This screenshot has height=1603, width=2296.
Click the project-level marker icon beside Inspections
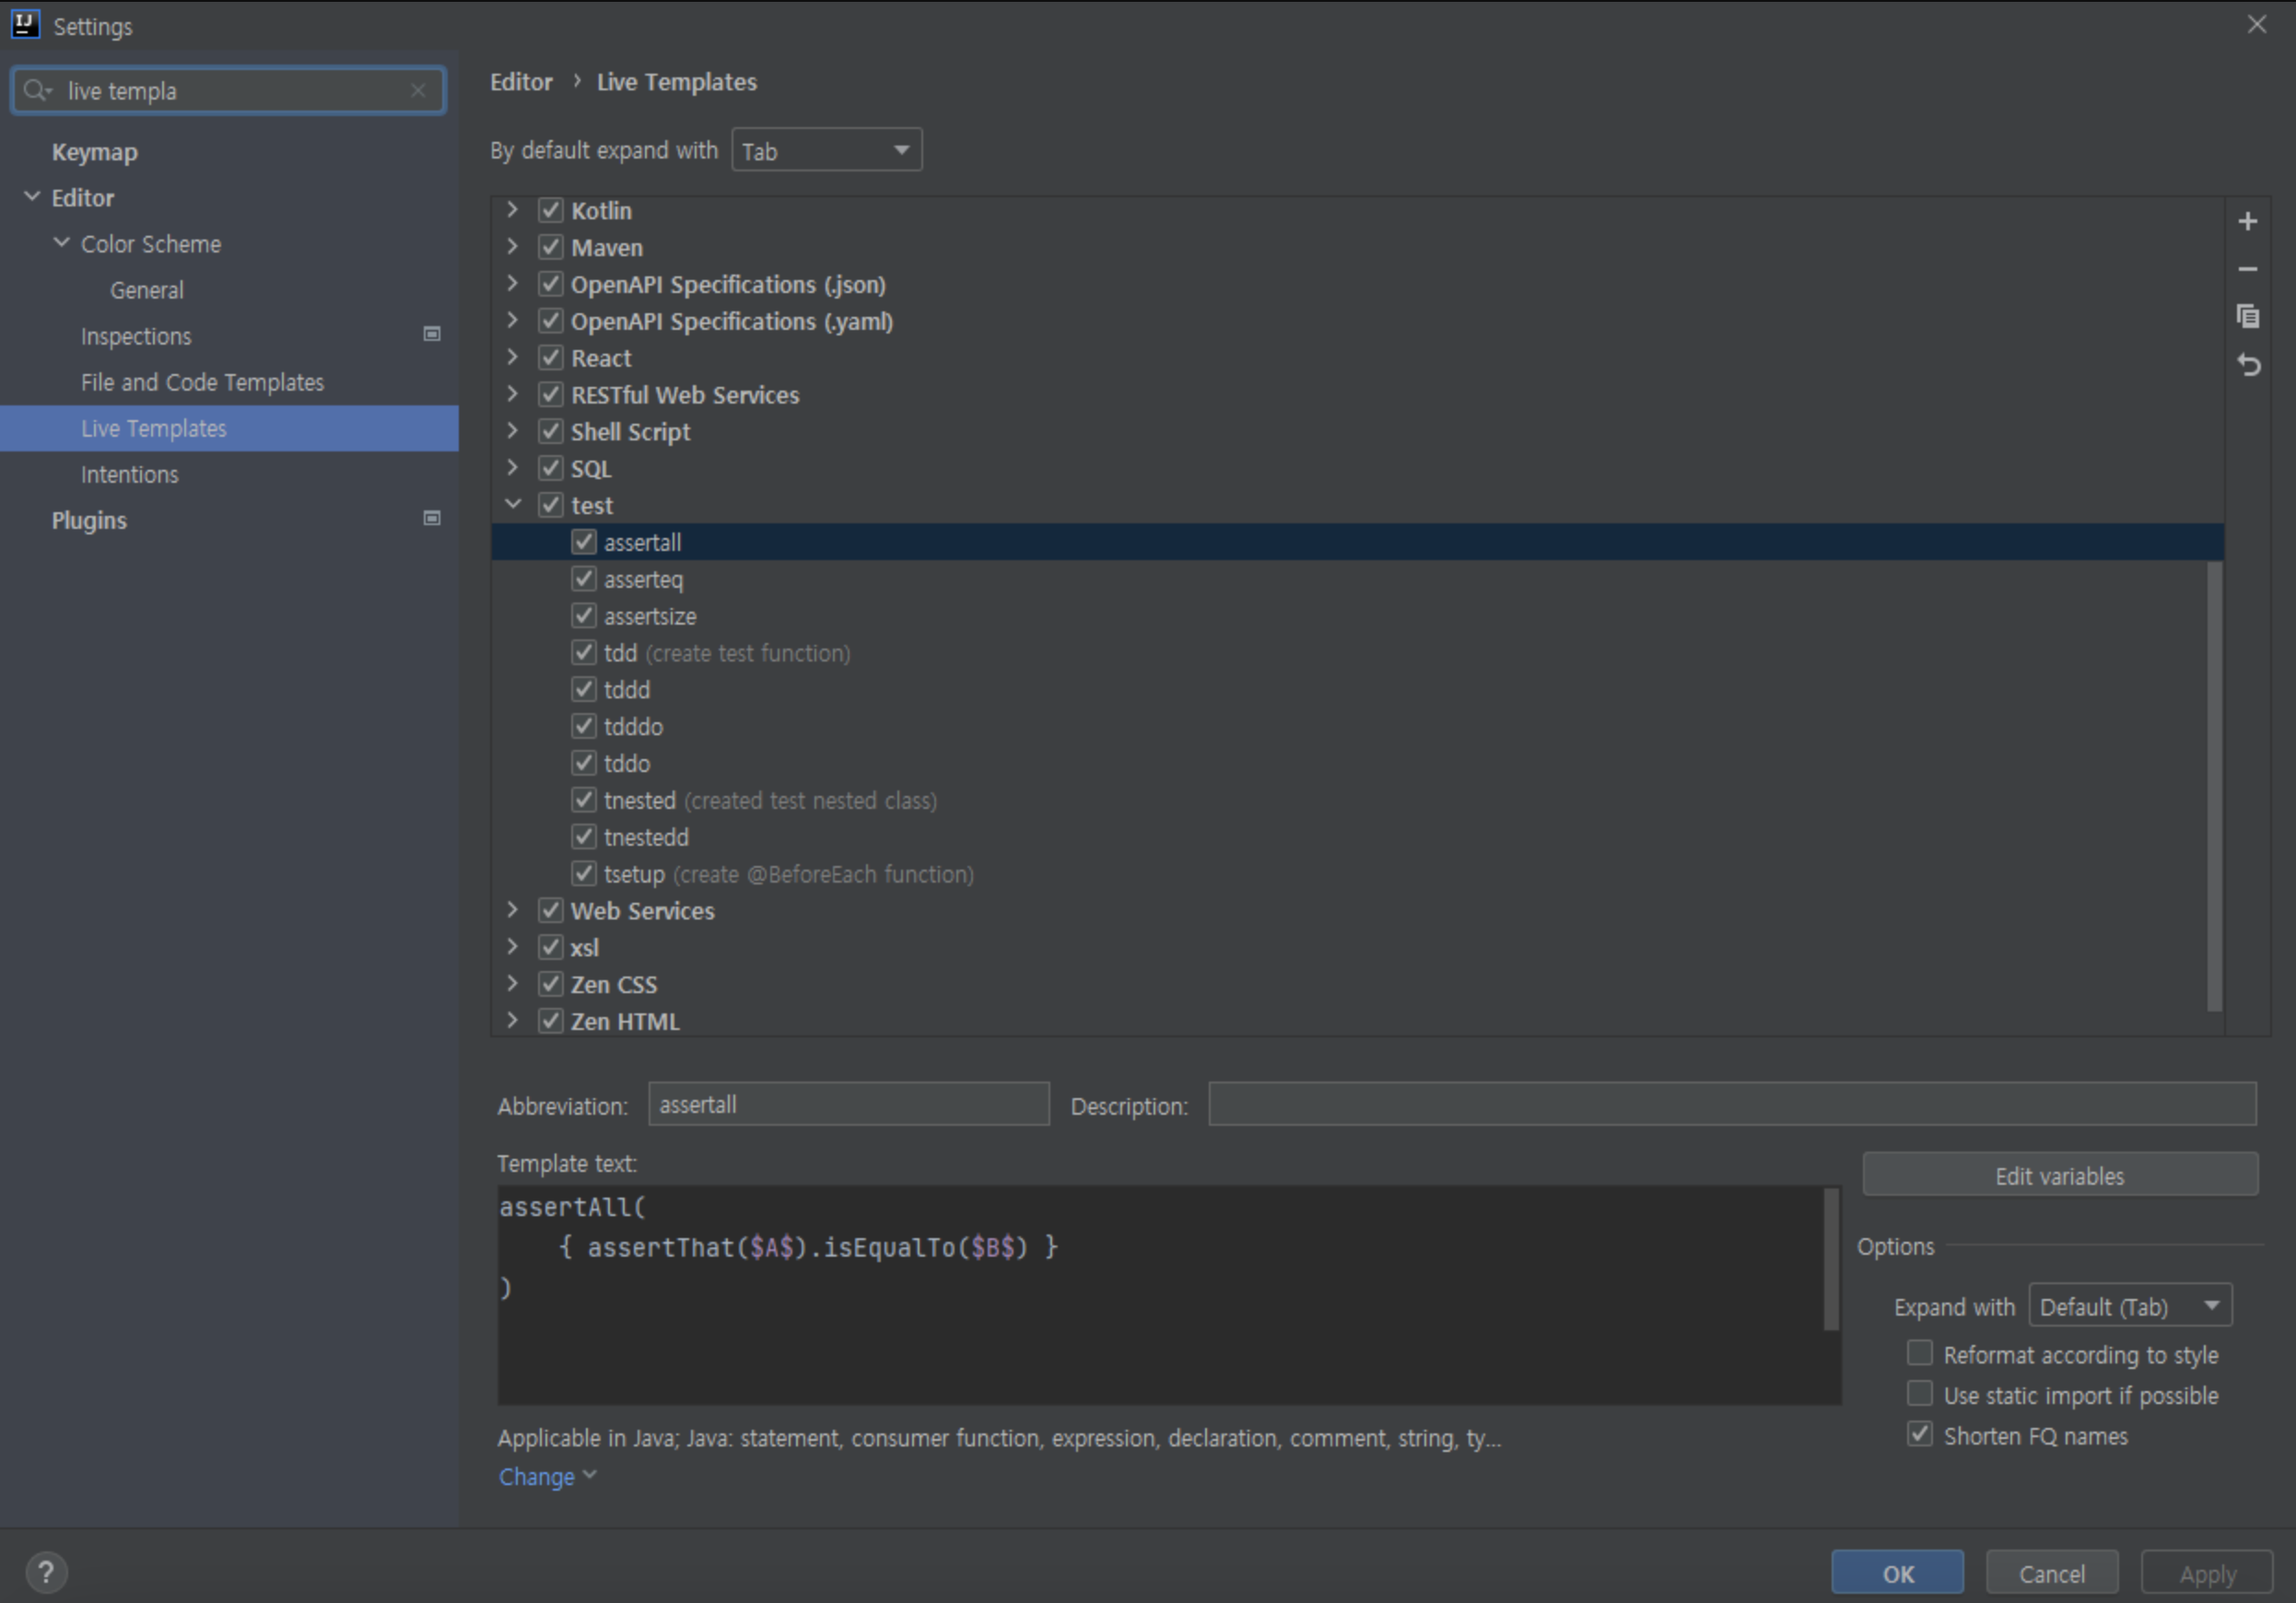[x=432, y=334]
